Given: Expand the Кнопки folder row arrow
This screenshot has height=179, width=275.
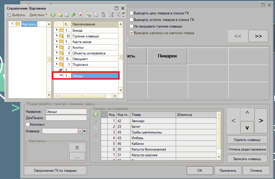Looking at the screenshot, I should 57,47.
